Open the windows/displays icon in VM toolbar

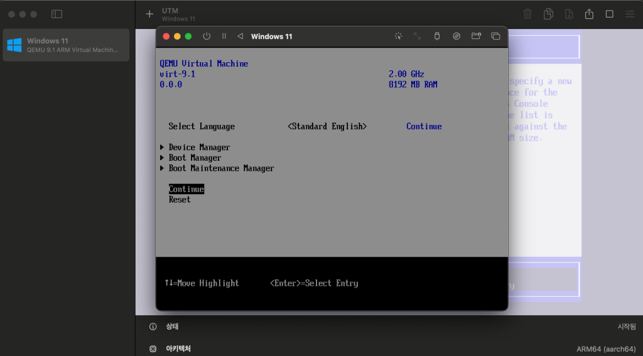495,36
